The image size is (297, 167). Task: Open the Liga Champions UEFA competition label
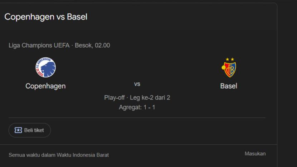39,46
